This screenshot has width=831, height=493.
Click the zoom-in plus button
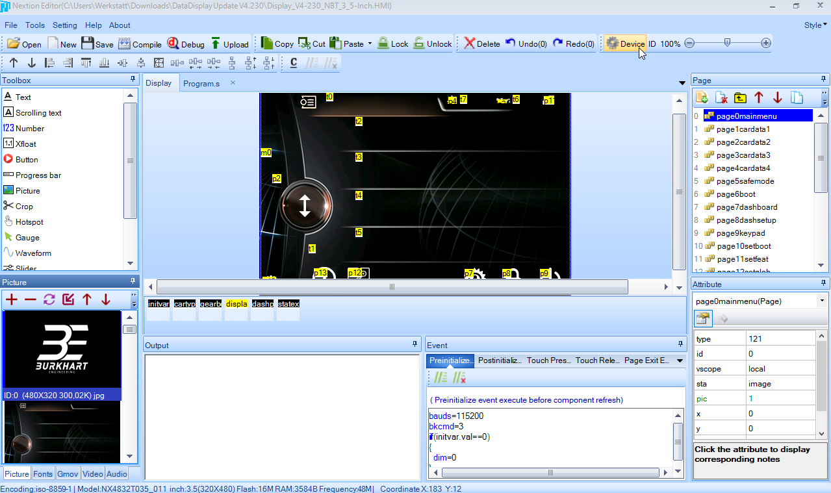click(766, 44)
